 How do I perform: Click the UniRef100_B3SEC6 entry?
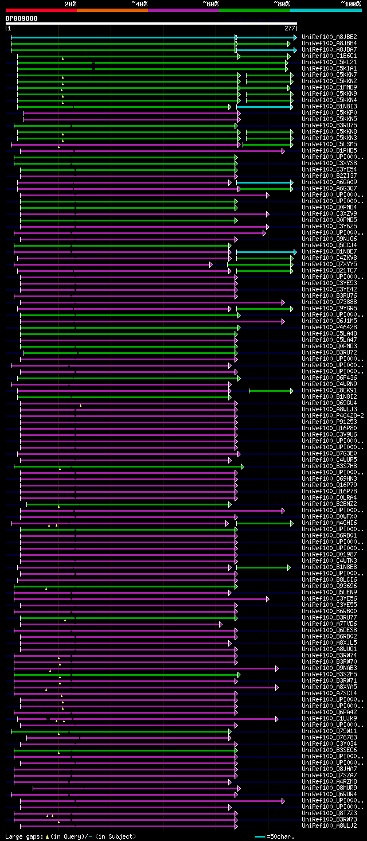(329, 750)
